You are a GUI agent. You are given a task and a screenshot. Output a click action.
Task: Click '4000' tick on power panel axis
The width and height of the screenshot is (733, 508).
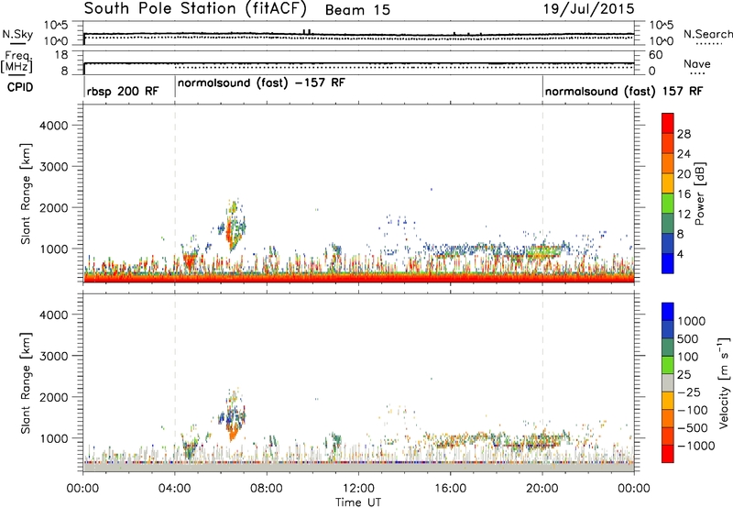click(x=53, y=126)
